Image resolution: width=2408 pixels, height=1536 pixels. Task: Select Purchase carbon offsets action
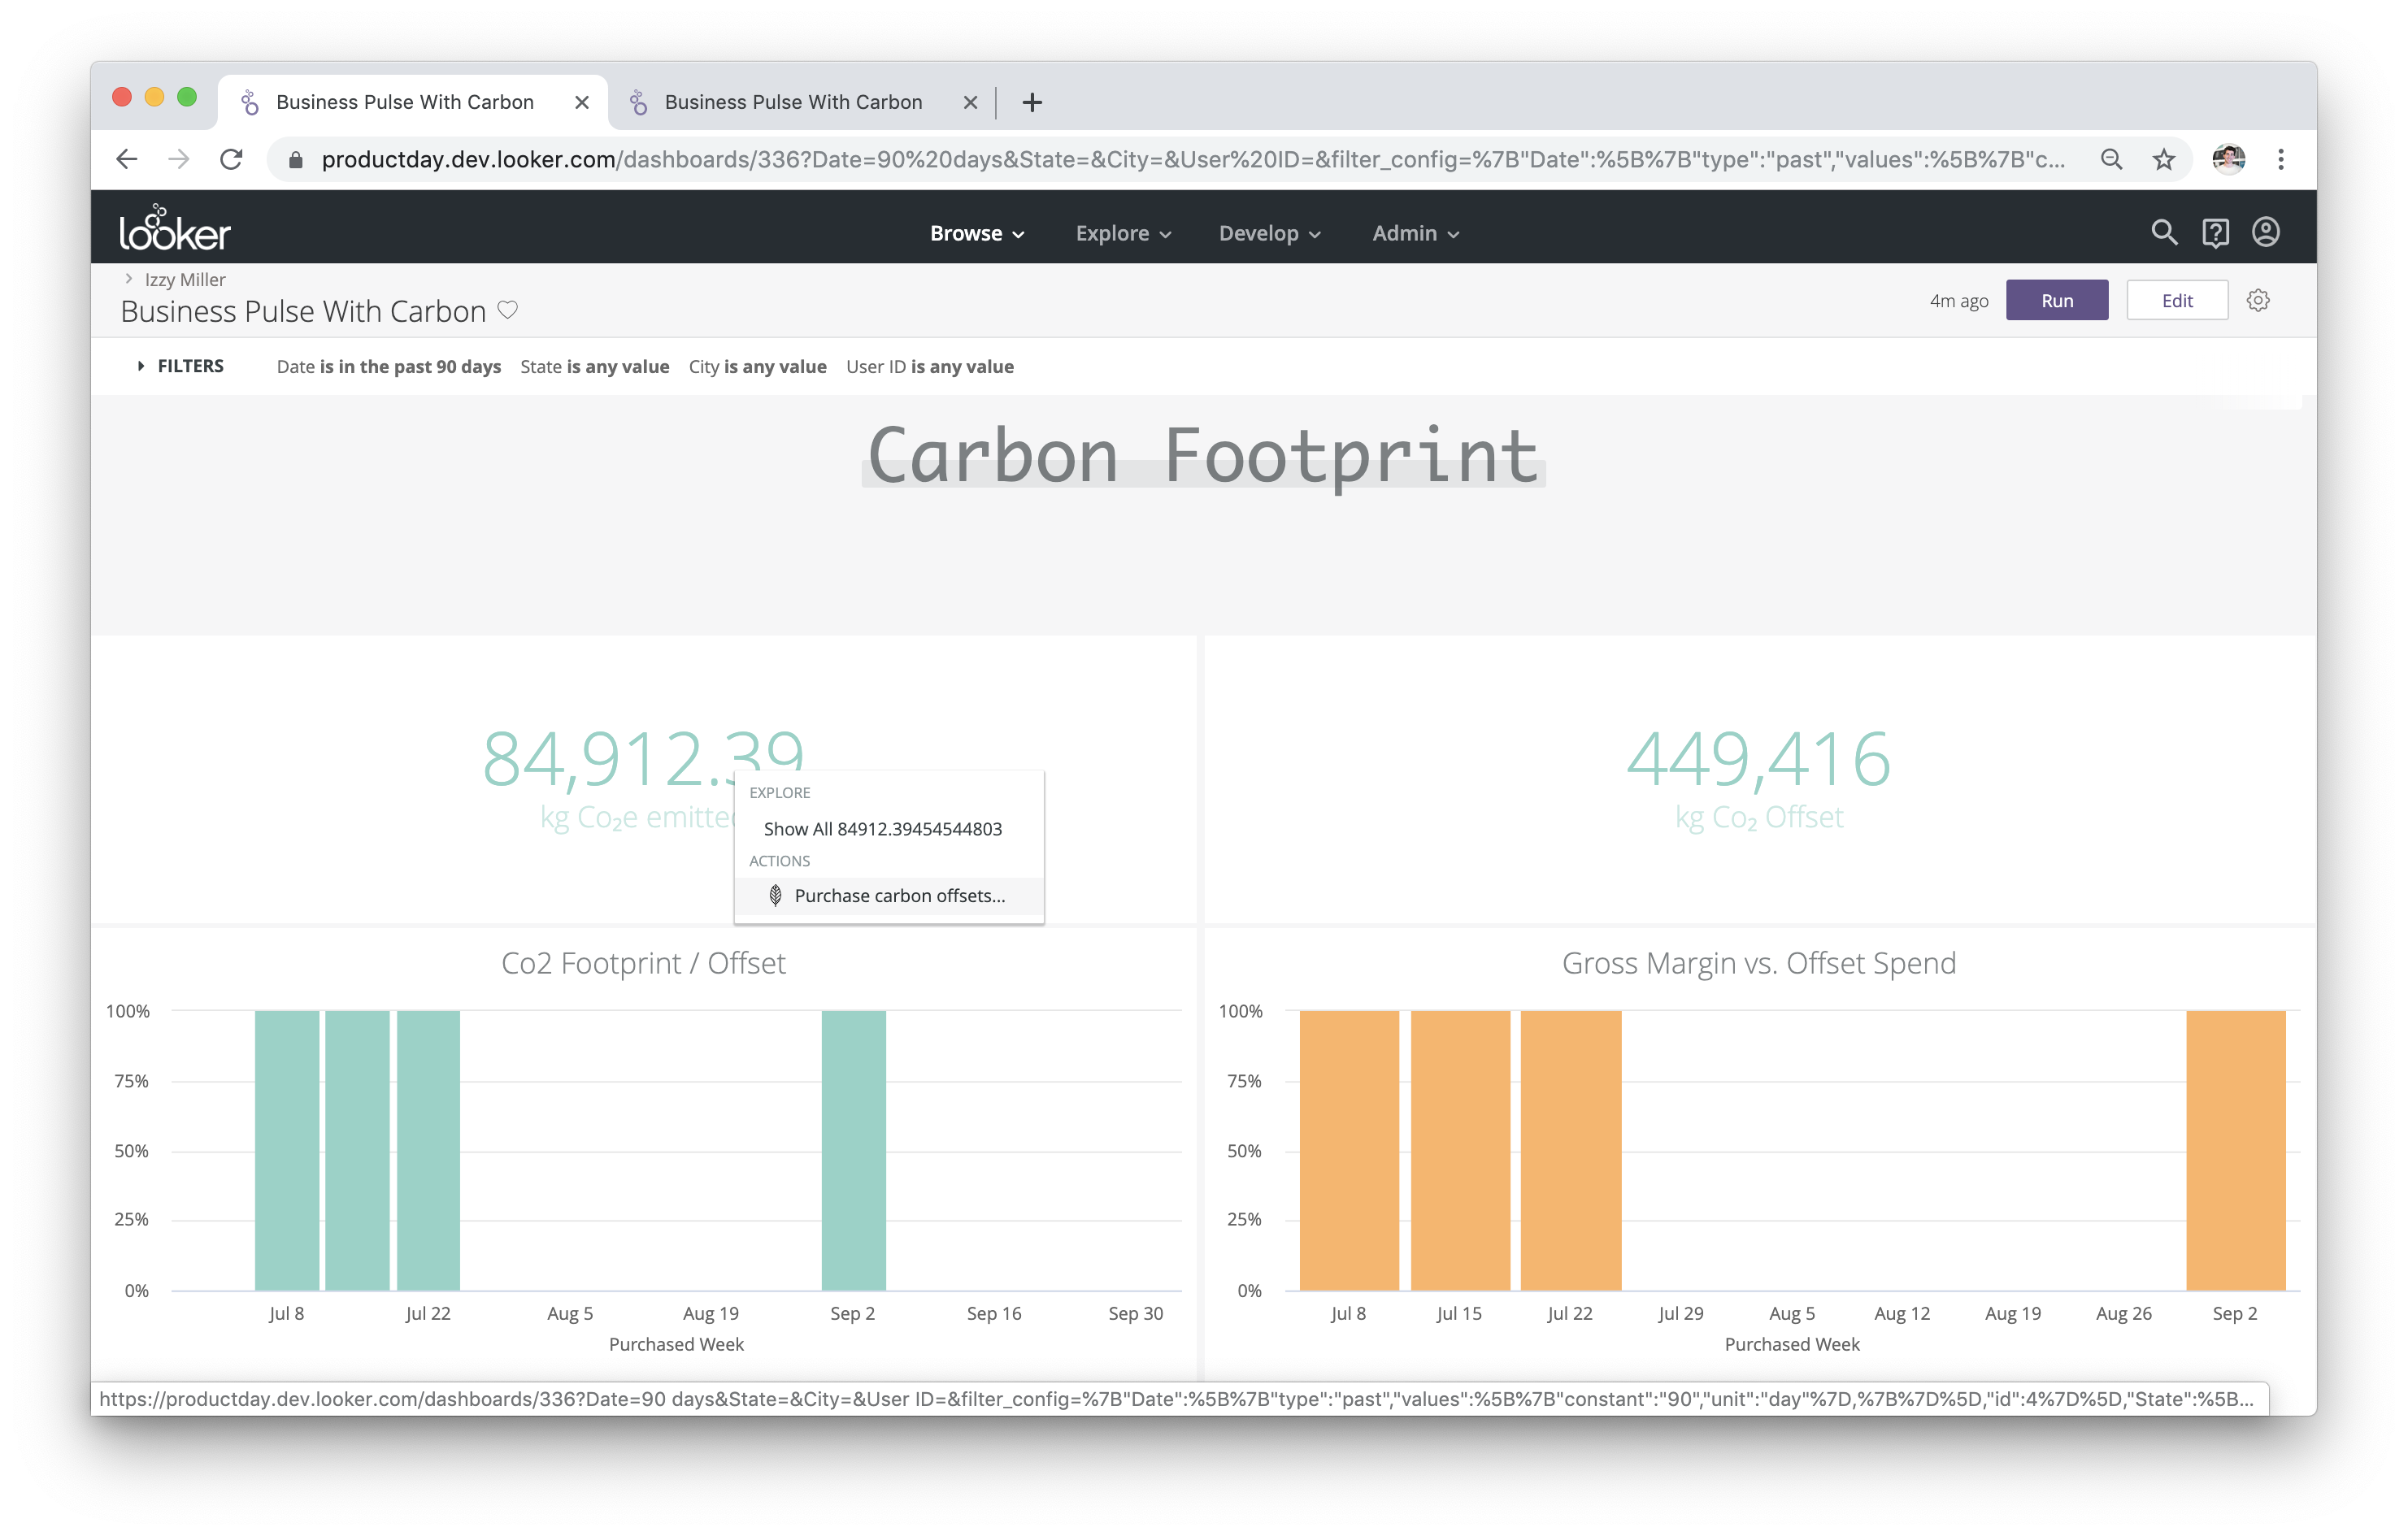[898, 896]
